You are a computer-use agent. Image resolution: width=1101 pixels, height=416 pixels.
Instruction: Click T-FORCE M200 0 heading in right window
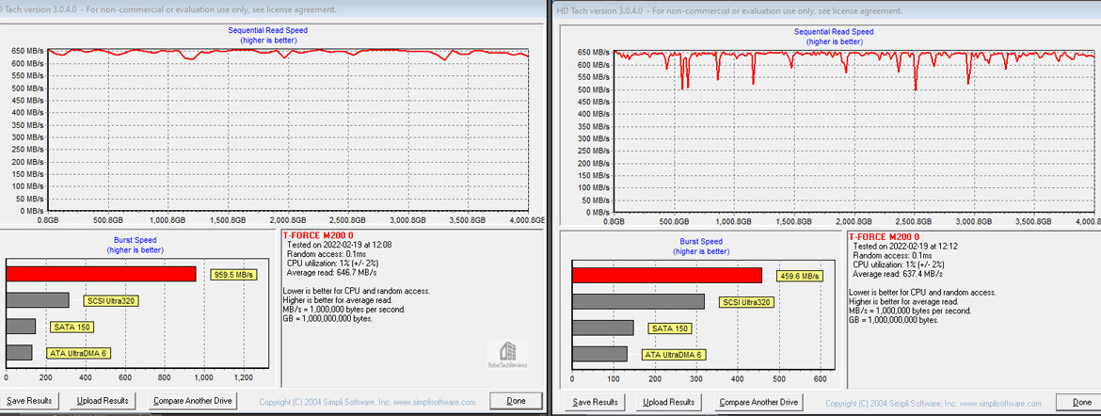point(883,237)
